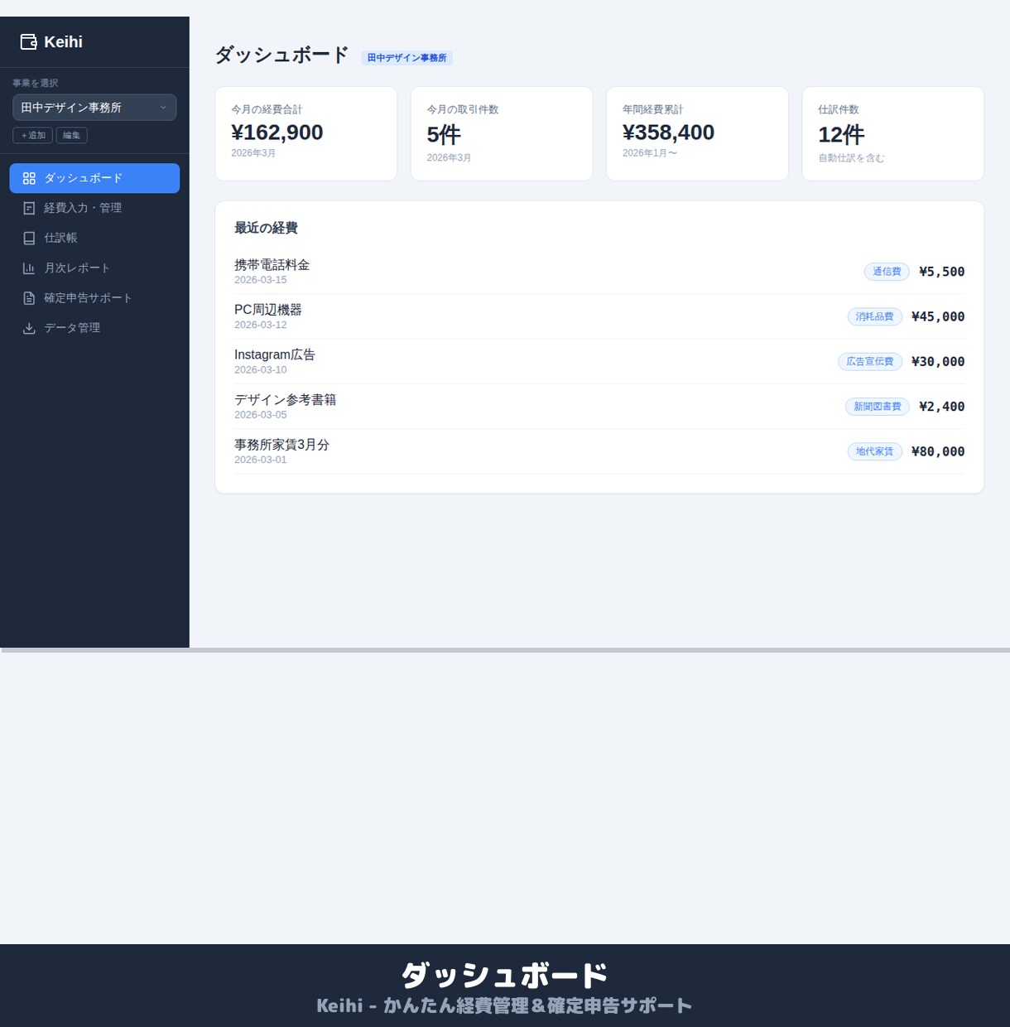This screenshot has height=1027, width=1010.
Task: Click the 確定申告サポート document icon
Action: [x=29, y=297]
